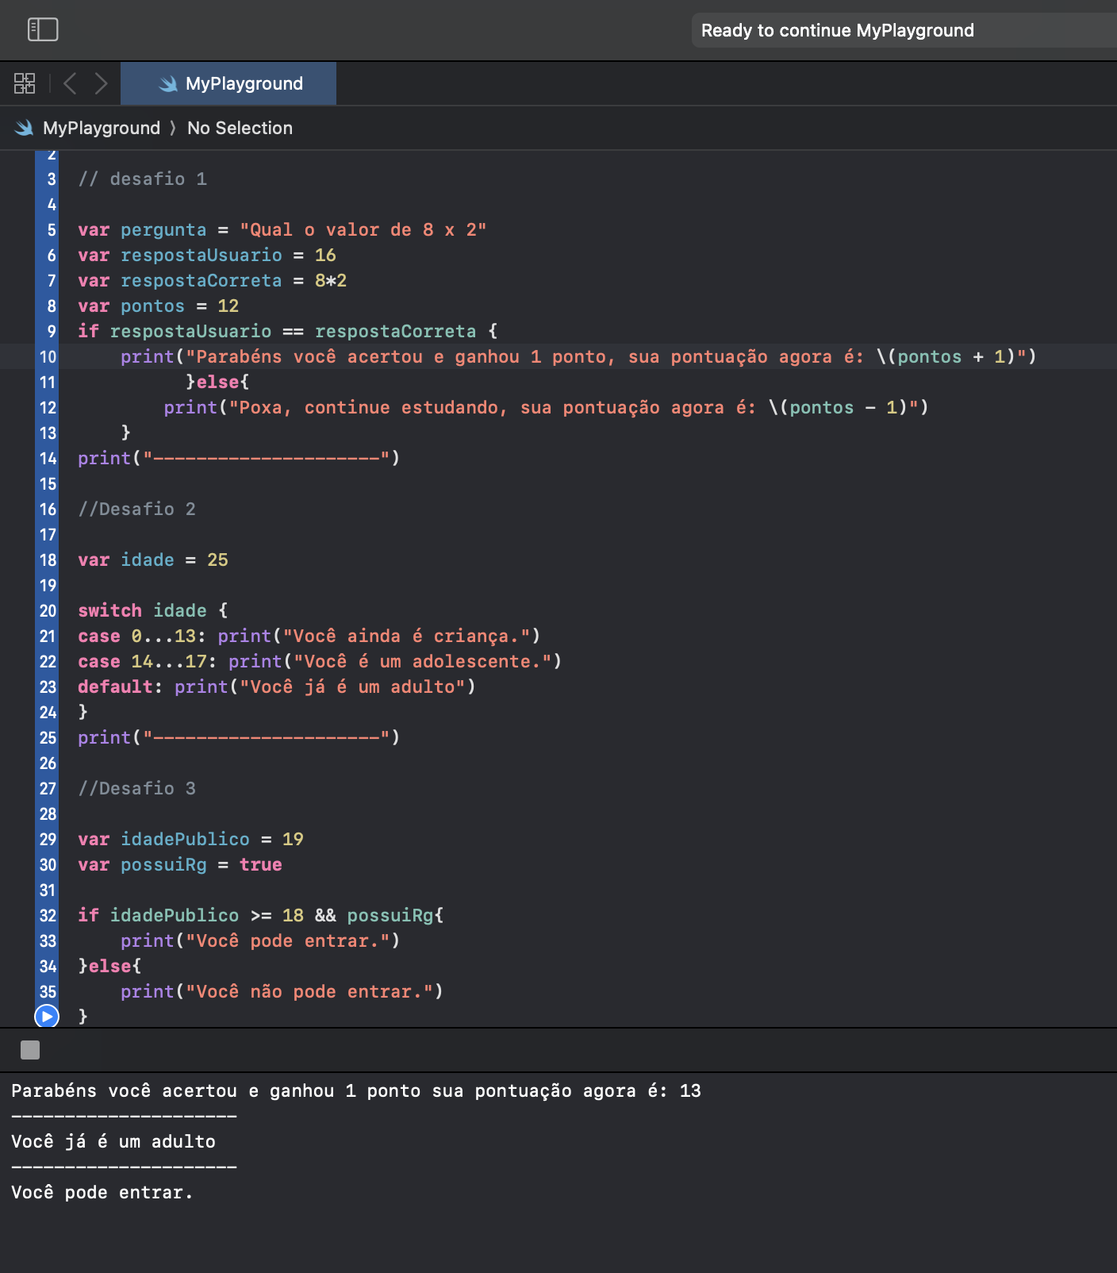The height and width of the screenshot is (1273, 1117).
Task: Click the 'switch' keyword
Action: [109, 610]
